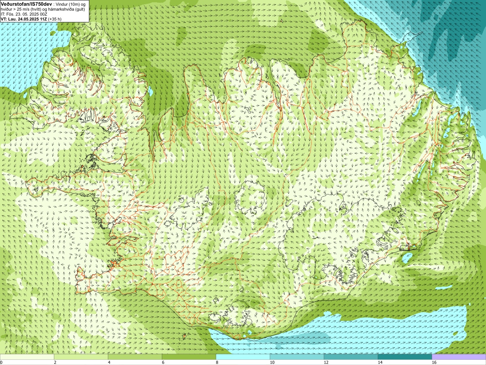
Task: Choose the dark teal 14–16 legend swatch
Action: [405, 357]
